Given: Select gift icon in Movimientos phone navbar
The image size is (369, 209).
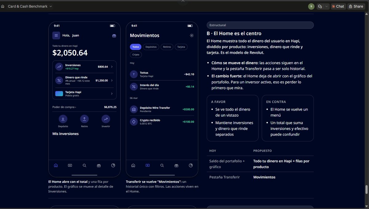Looking at the screenshot, I should click(176, 165).
